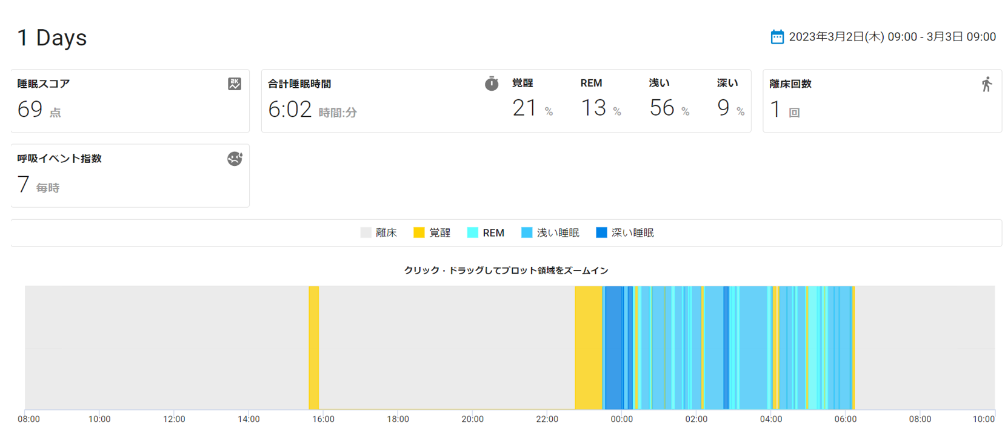Click the dark blue 深い睡眠 legend swatch
The width and height of the screenshot is (1005, 448).
[601, 233]
